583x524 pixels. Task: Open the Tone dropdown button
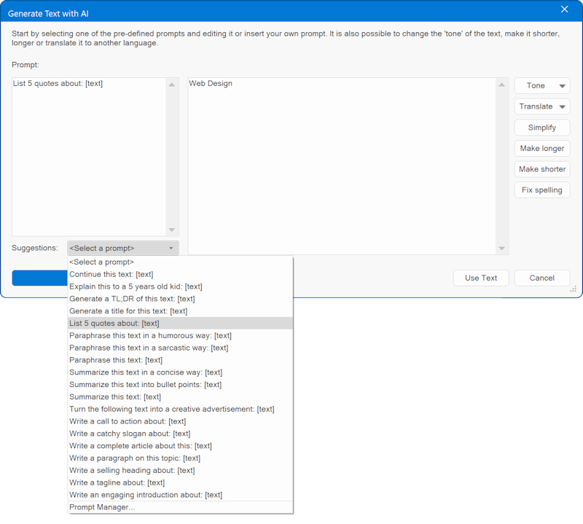point(541,86)
